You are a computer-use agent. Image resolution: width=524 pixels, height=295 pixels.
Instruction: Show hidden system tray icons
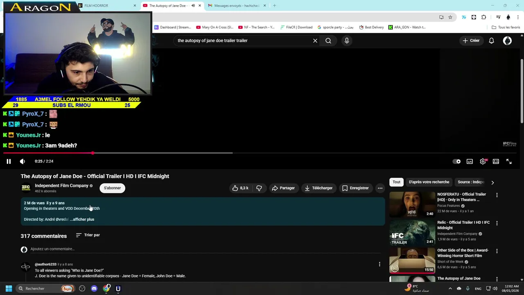click(x=450, y=288)
